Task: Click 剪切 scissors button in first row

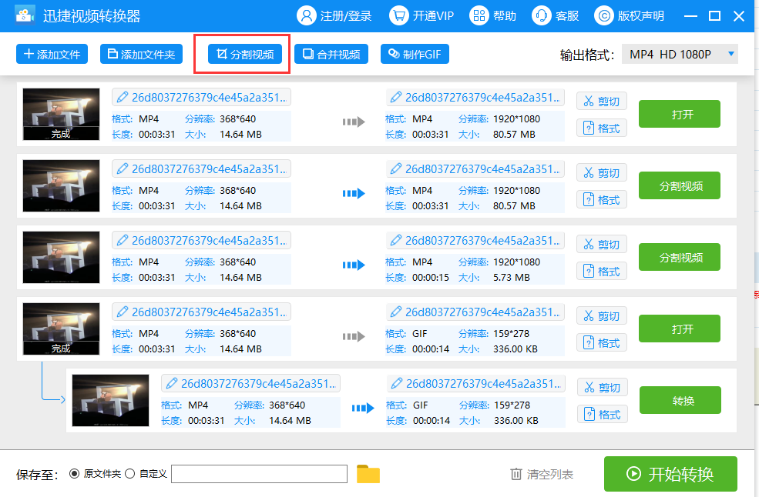Action: [x=601, y=102]
